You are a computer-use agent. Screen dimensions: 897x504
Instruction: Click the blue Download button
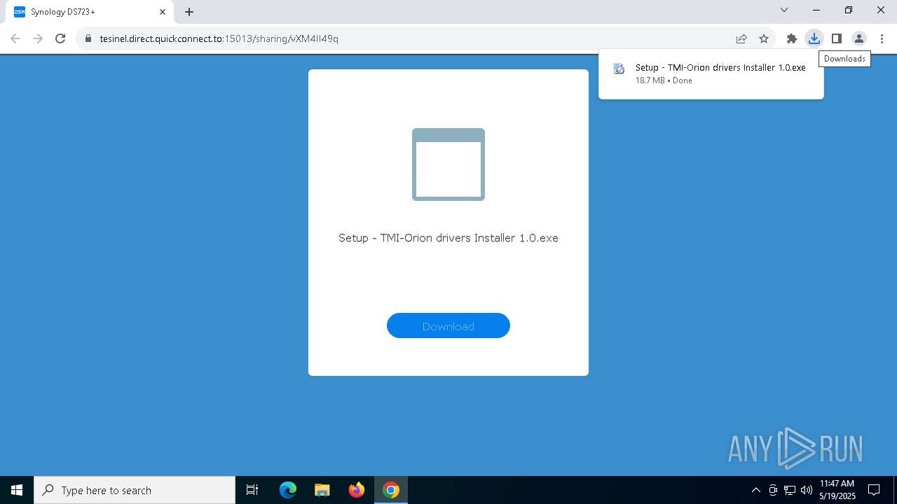tap(448, 325)
